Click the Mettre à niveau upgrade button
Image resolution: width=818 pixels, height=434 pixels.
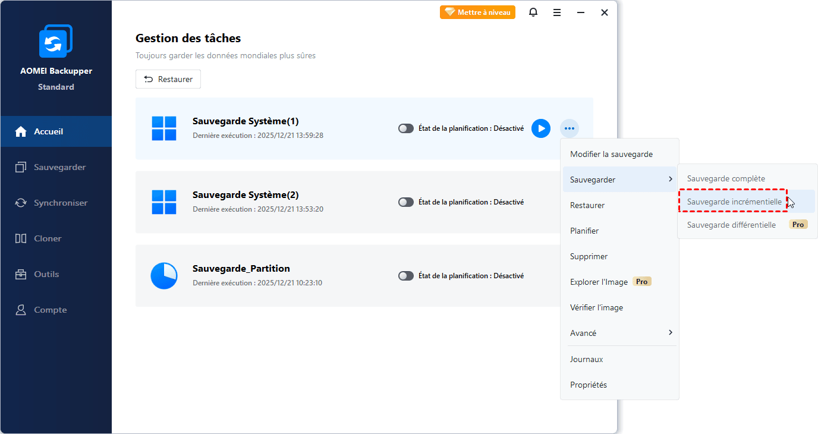(x=477, y=12)
